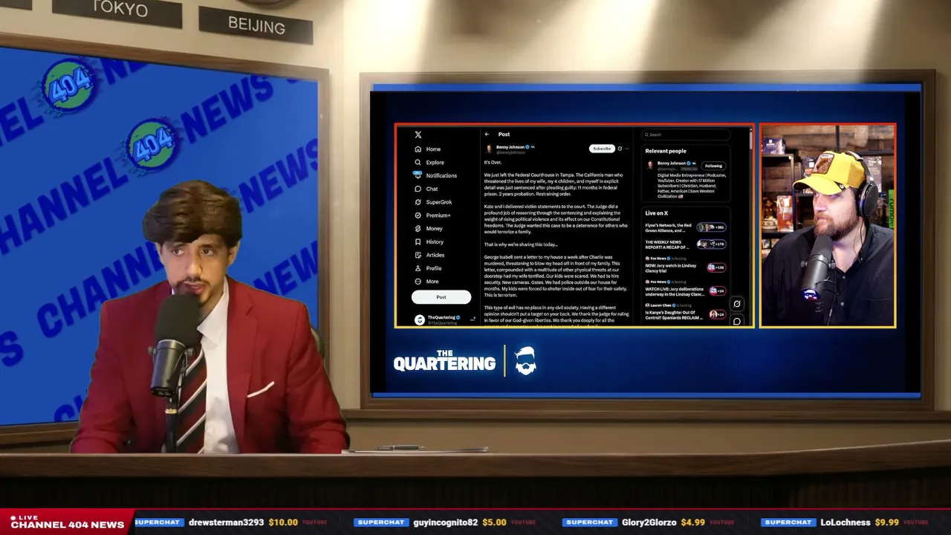The image size is (951, 535).
Task: Click guyincognito82's $5.00 superchat
Action: pyautogui.click(x=446, y=522)
